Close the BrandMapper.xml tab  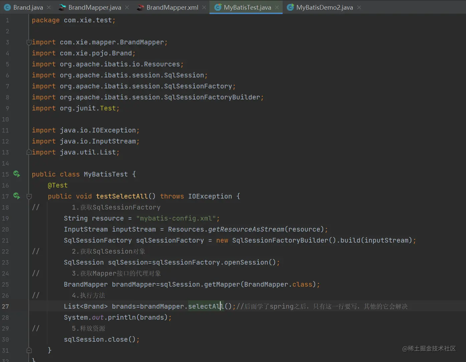pos(204,7)
